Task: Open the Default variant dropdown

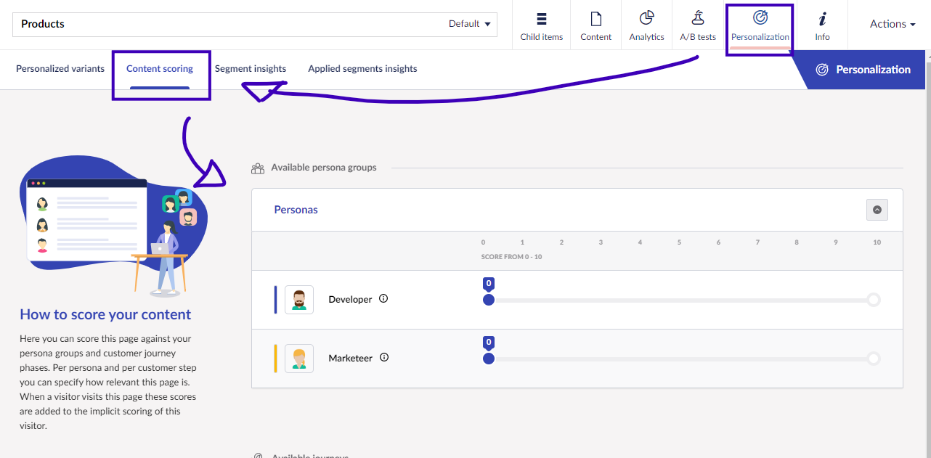Action: coord(469,24)
